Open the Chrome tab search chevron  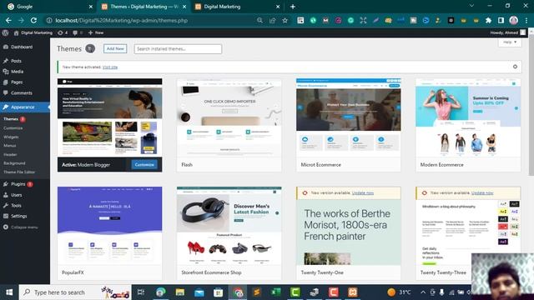[x=471, y=6]
